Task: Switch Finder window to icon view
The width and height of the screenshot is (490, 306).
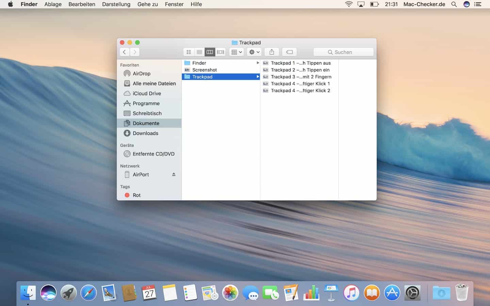Action: pyautogui.click(x=189, y=52)
